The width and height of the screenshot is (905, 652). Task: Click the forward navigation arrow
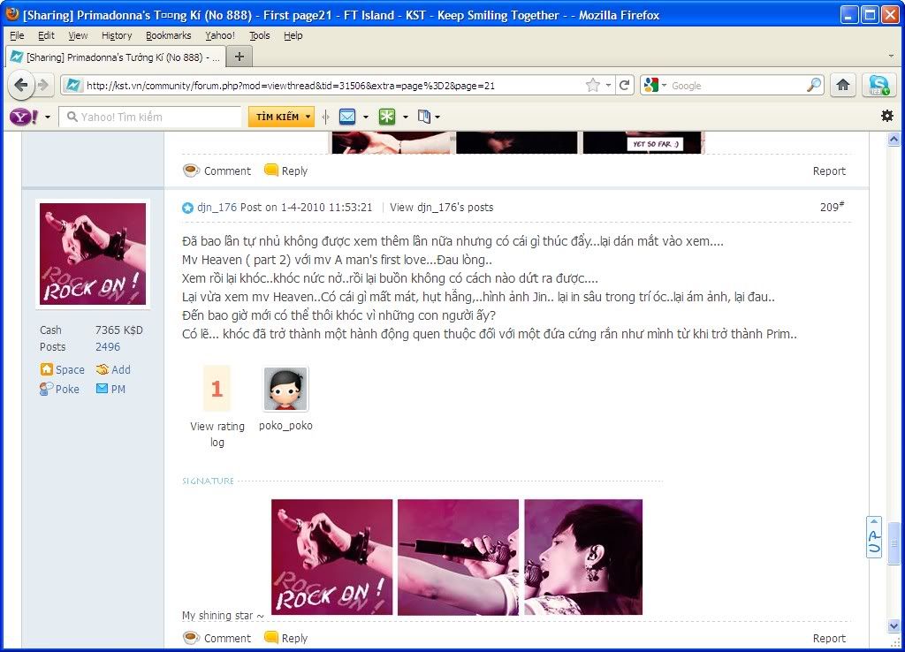(x=44, y=86)
